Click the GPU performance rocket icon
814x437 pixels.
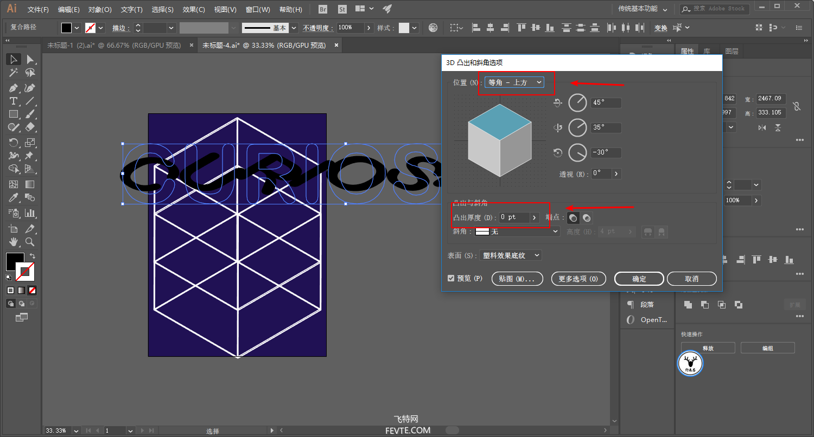(387, 9)
